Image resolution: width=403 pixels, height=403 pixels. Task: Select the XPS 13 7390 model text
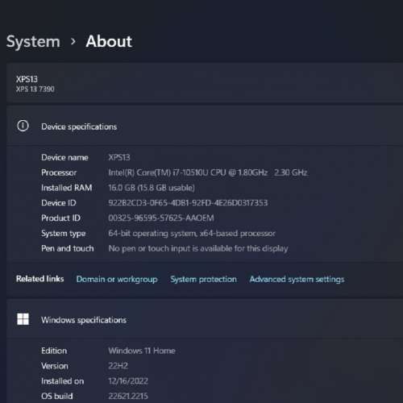coord(35,89)
